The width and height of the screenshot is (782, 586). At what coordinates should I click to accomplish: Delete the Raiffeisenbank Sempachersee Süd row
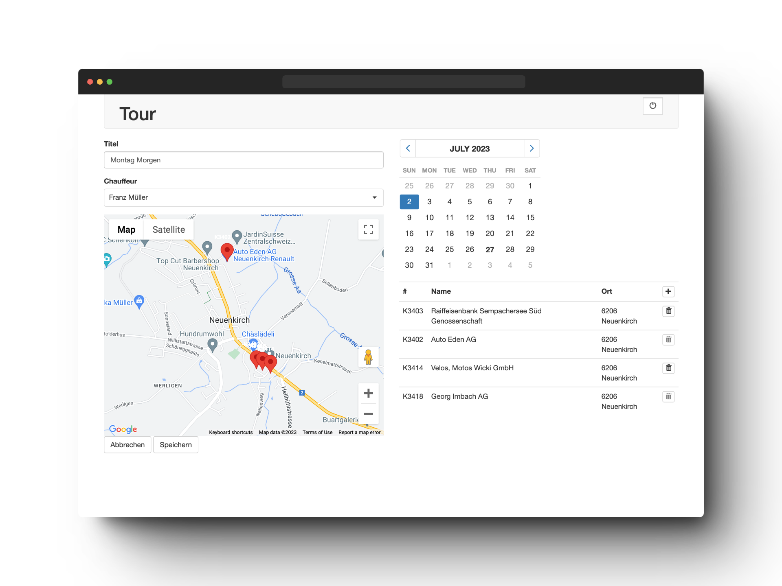point(668,311)
